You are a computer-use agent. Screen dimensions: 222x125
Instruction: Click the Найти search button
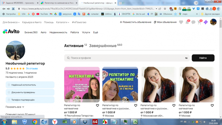coord(203,58)
